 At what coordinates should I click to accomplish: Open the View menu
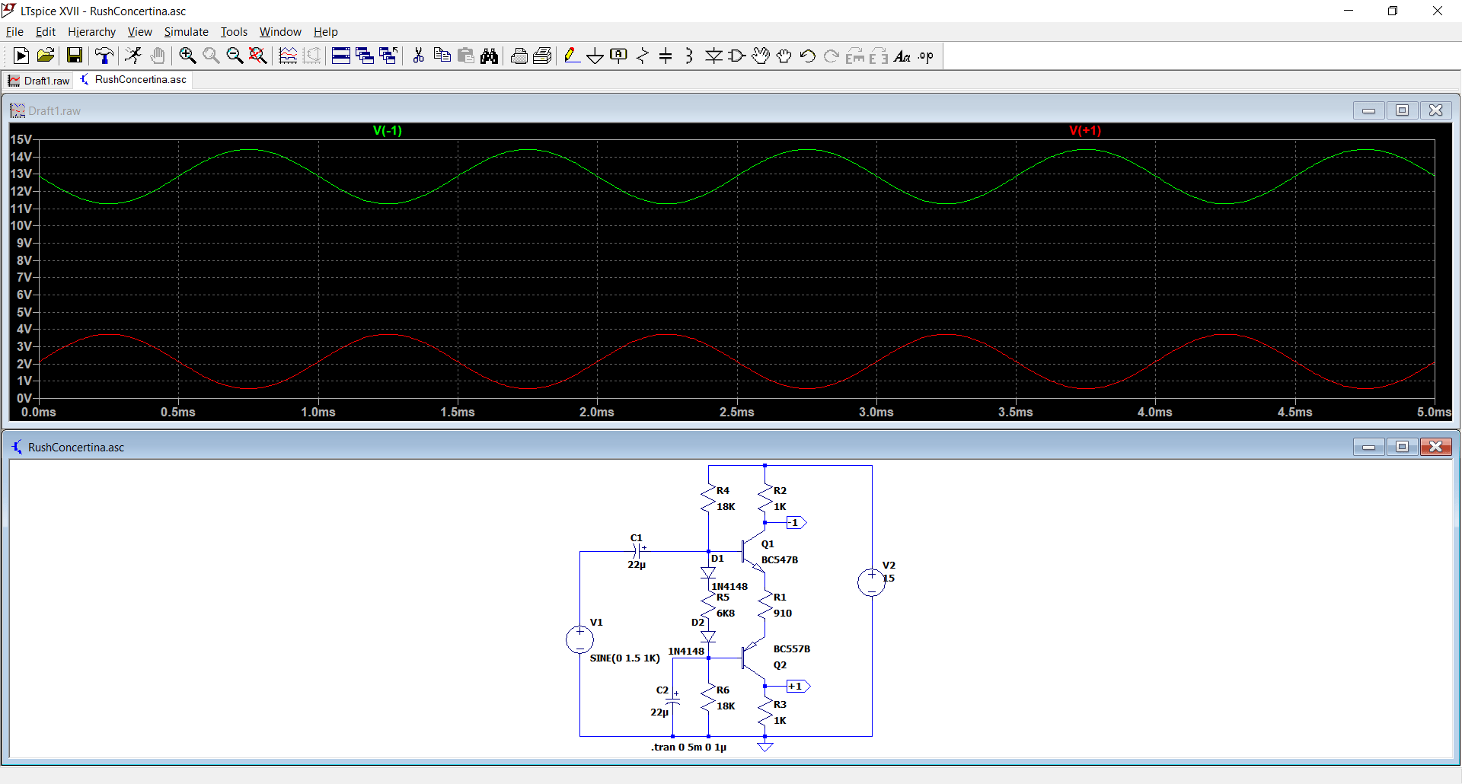pos(139,31)
